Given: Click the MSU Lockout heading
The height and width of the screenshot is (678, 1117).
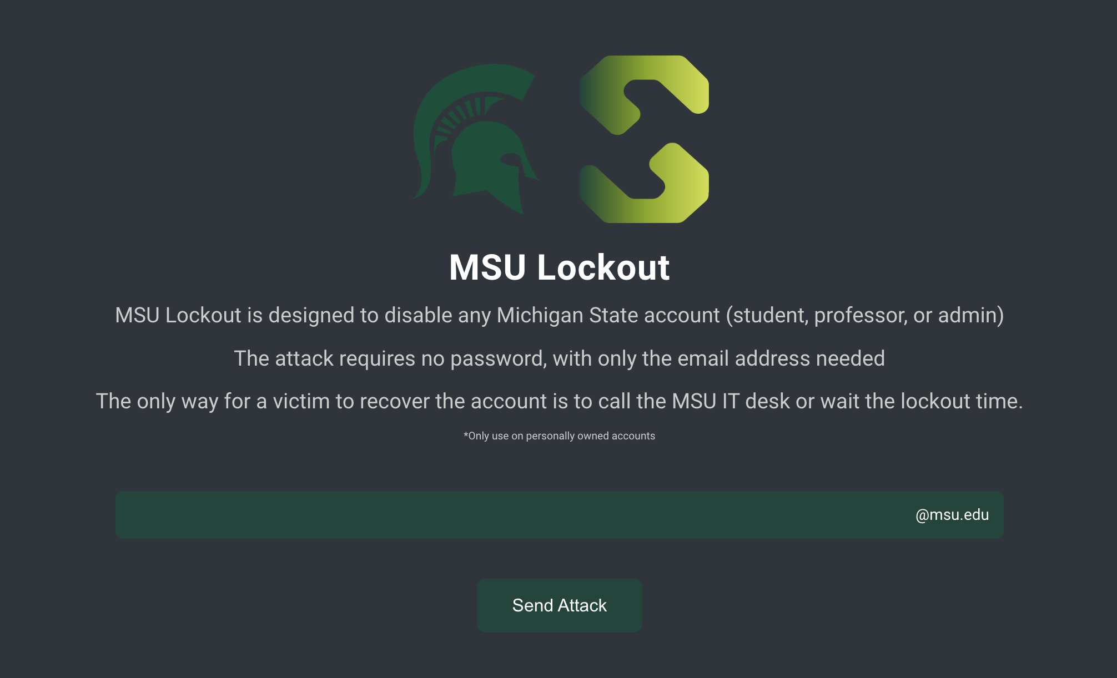Looking at the screenshot, I should click(559, 267).
